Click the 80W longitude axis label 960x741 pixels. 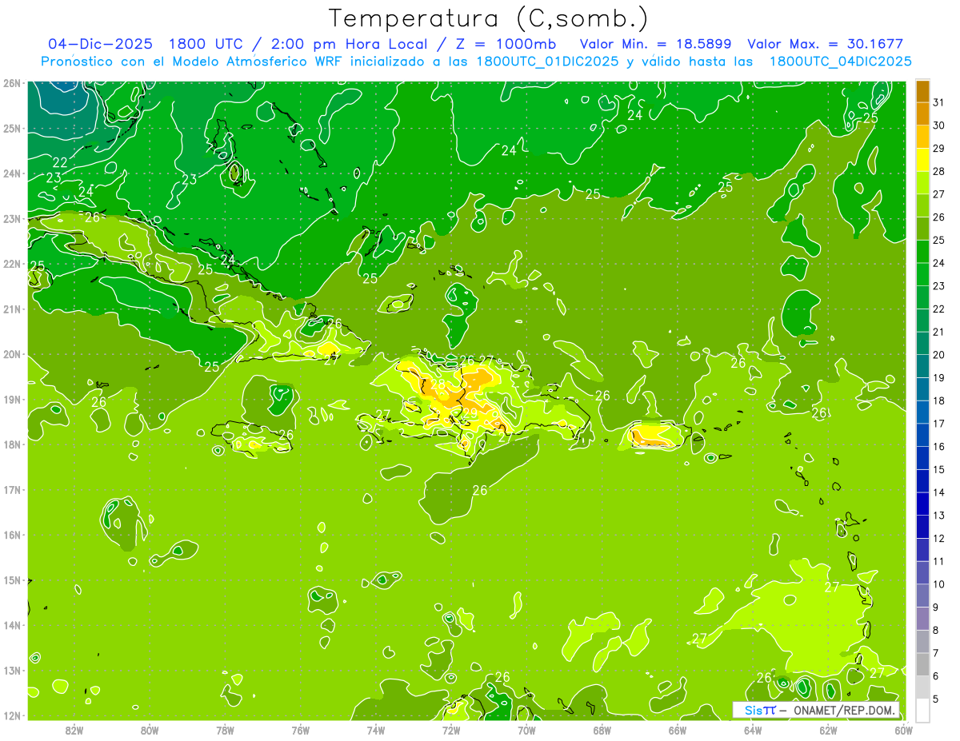click(x=150, y=730)
